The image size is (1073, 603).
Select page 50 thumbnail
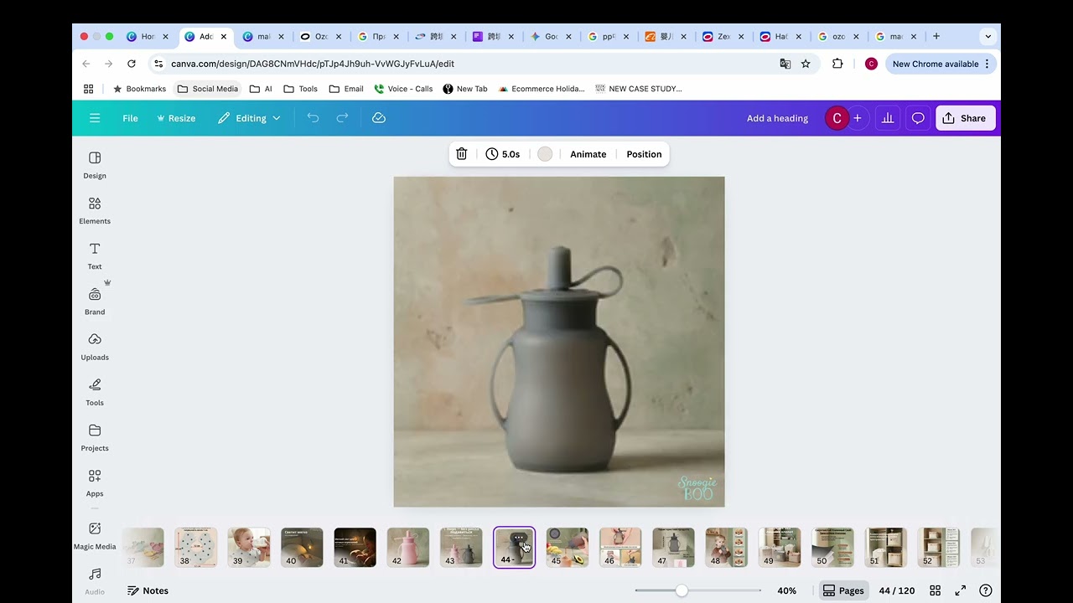pyautogui.click(x=832, y=548)
